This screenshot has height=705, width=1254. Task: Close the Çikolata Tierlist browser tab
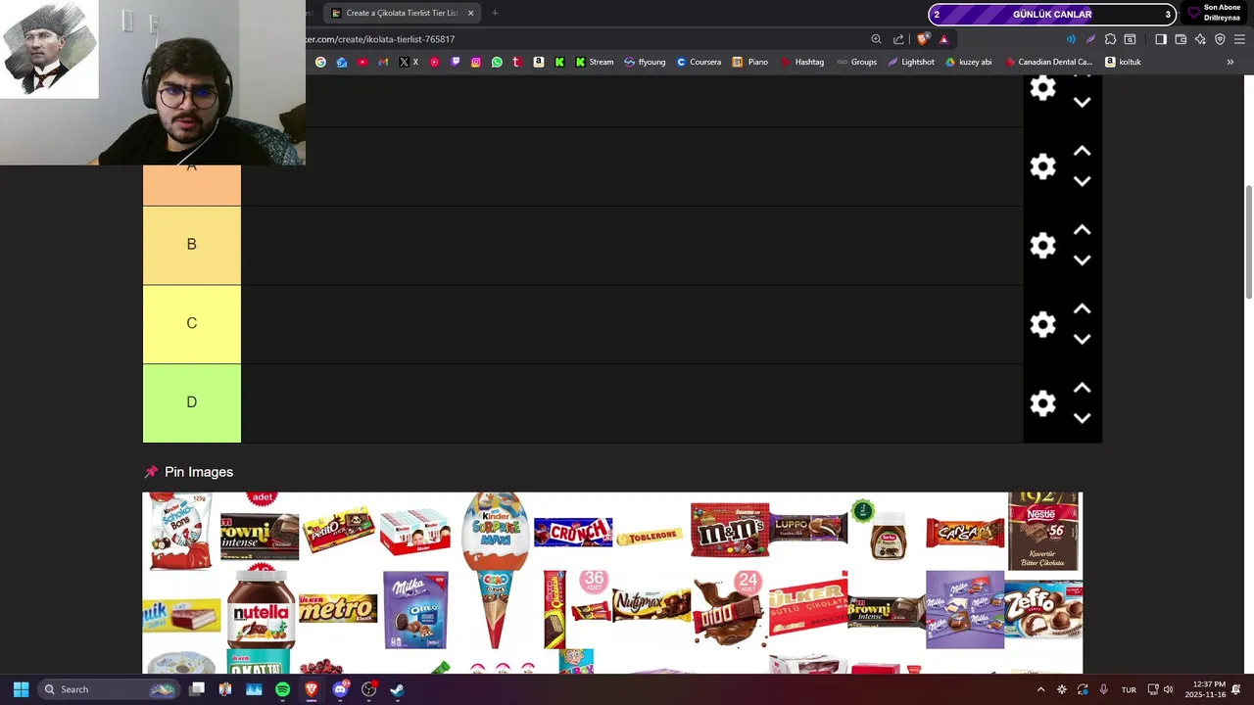[x=470, y=13]
